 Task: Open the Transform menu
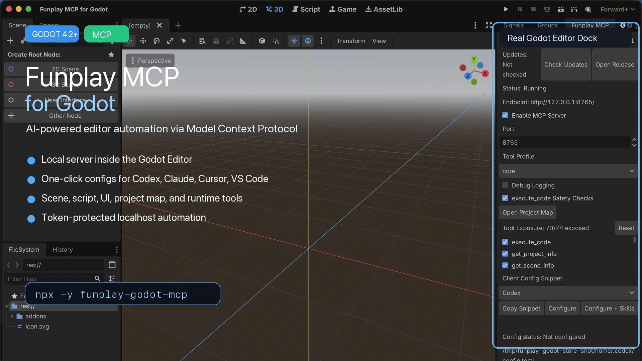tap(351, 41)
